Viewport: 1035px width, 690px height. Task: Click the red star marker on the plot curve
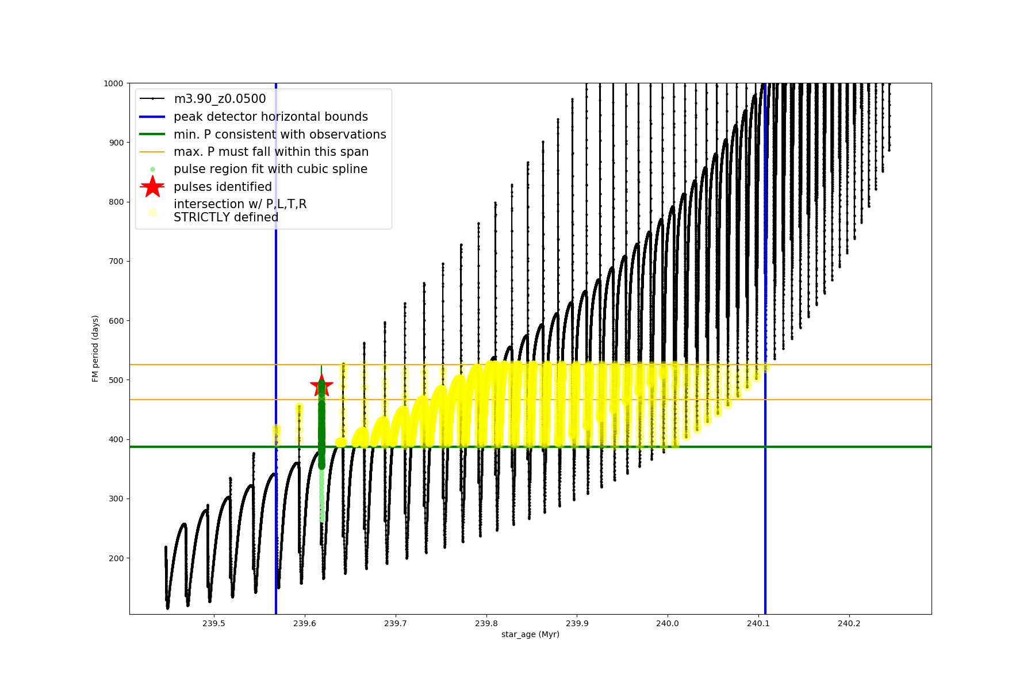pyautogui.click(x=321, y=386)
